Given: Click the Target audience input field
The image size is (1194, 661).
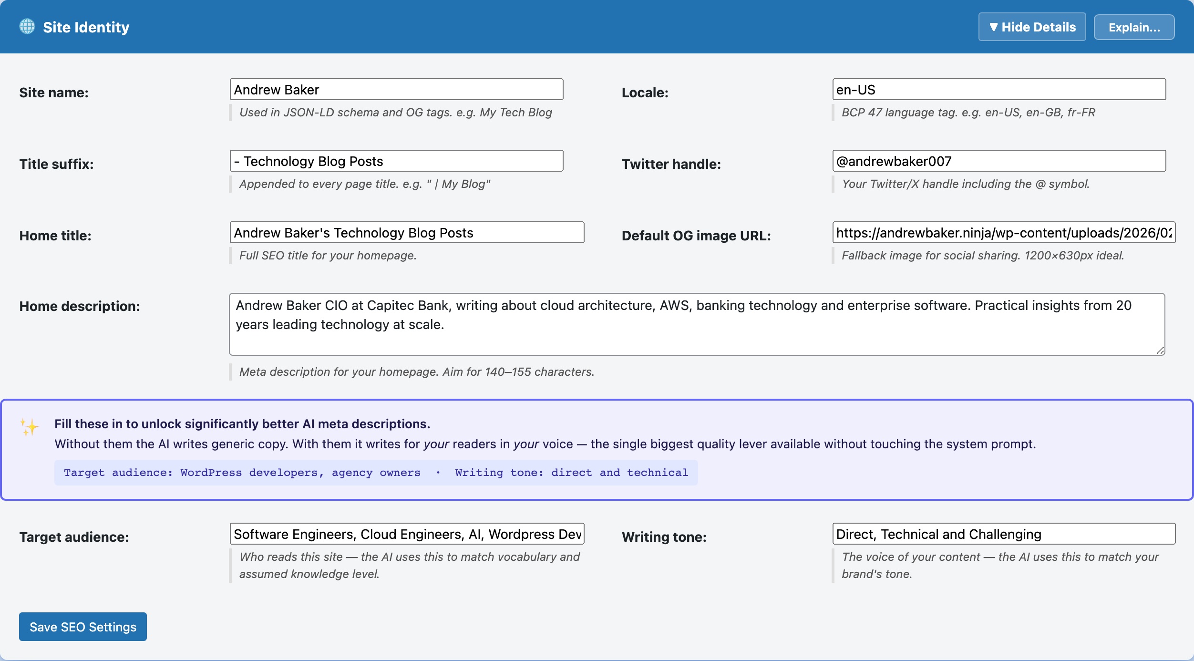Looking at the screenshot, I should 406,534.
